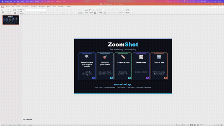Select the 'Highlight your cursor' card text
The height and width of the screenshot is (126, 224).
click(x=105, y=63)
